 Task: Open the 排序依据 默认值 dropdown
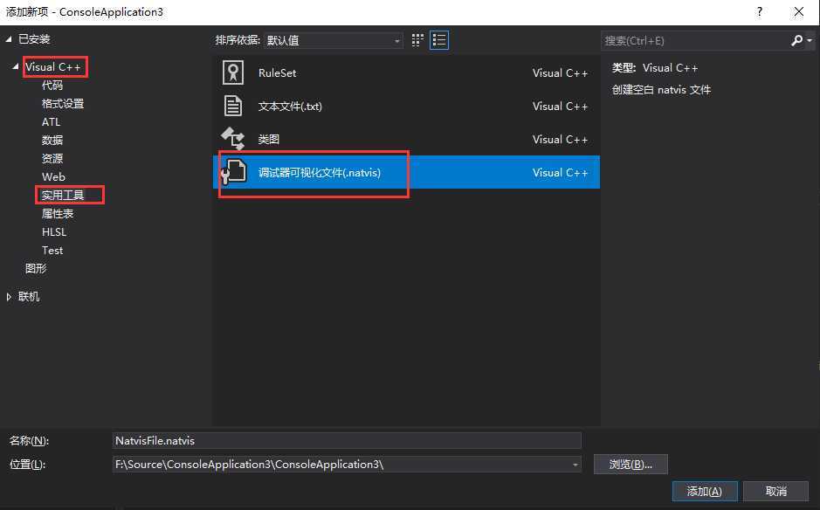333,40
